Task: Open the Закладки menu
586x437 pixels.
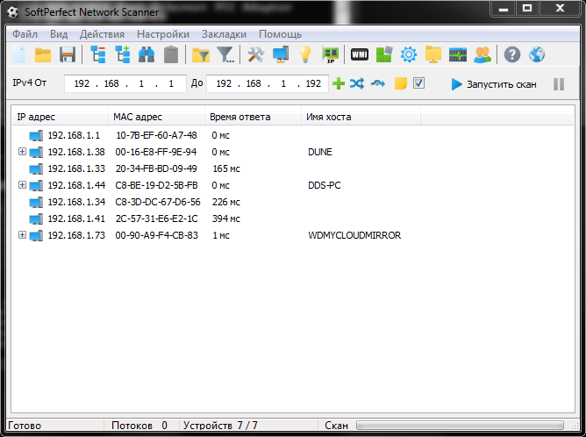Action: 224,33
